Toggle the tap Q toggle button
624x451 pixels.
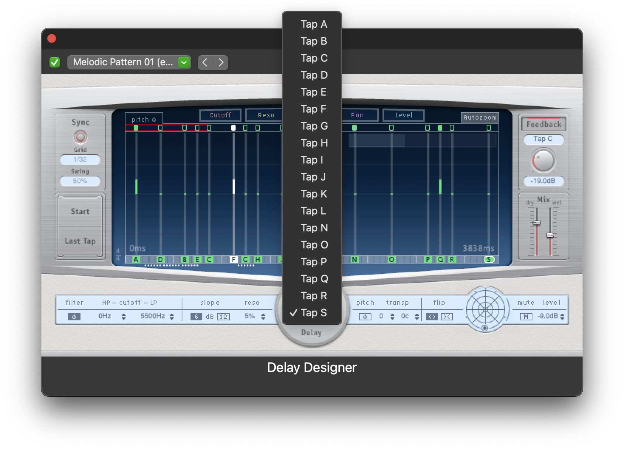point(440,128)
